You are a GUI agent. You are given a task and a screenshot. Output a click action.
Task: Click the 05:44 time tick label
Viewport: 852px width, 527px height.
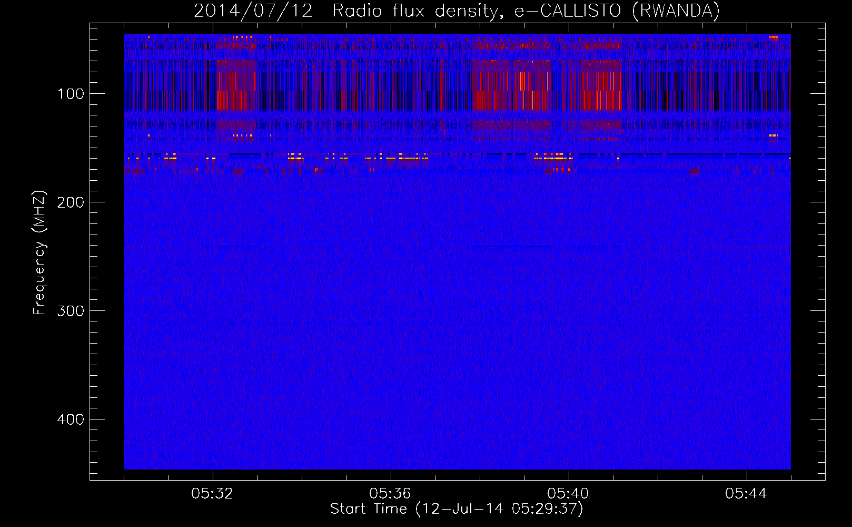746,494
